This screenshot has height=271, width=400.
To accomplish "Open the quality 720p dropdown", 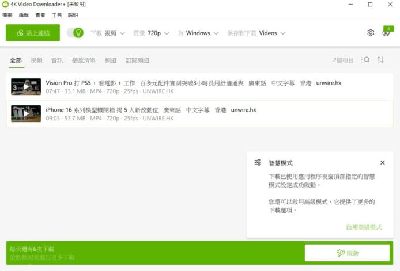I will [x=151, y=33].
